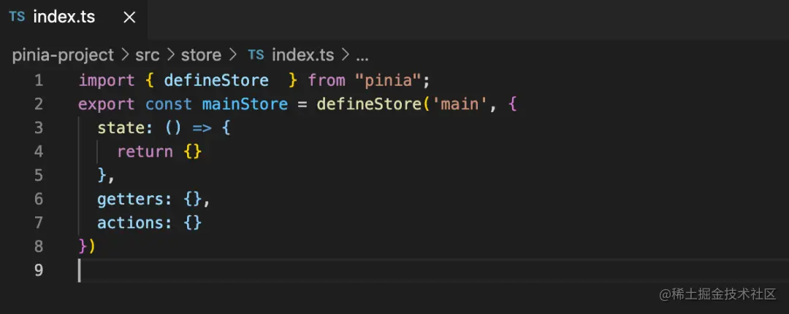Open pinia-project breadcrumb segment
Image resolution: width=789 pixels, height=314 pixels.
click(63, 55)
